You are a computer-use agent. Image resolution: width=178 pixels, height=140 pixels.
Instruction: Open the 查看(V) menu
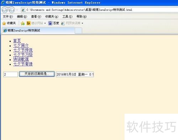tap(36, 16)
